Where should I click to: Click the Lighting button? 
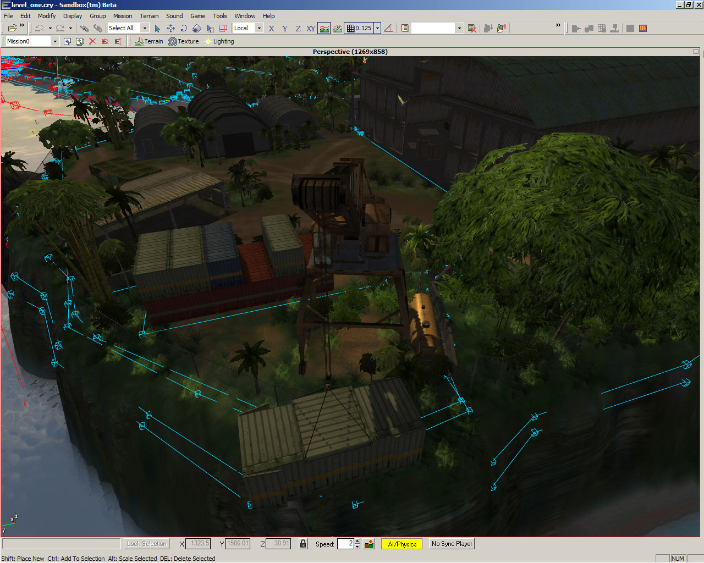tap(219, 41)
